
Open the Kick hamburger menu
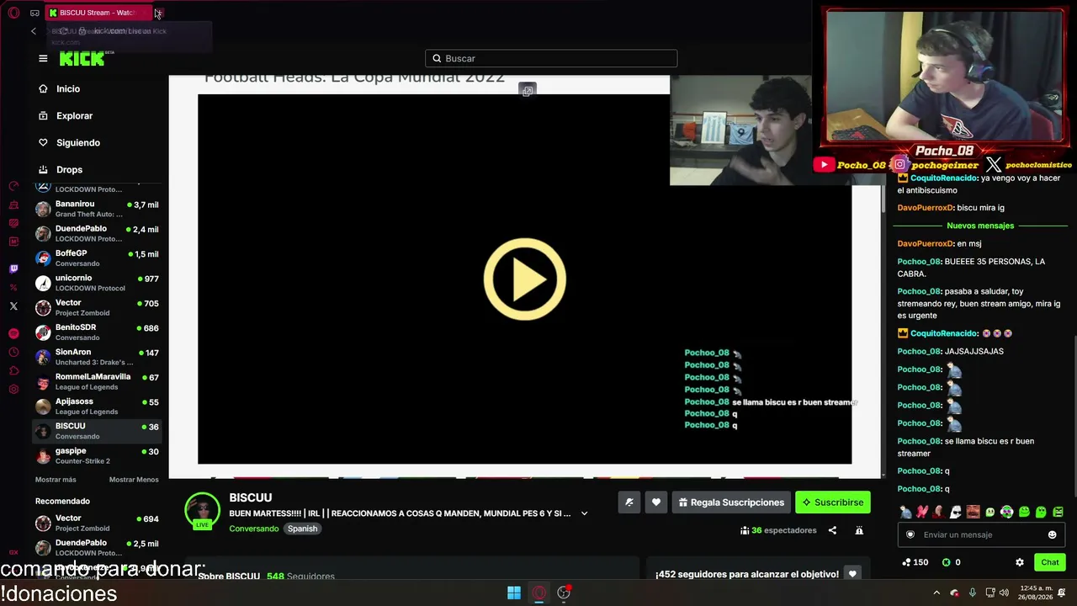coord(43,58)
